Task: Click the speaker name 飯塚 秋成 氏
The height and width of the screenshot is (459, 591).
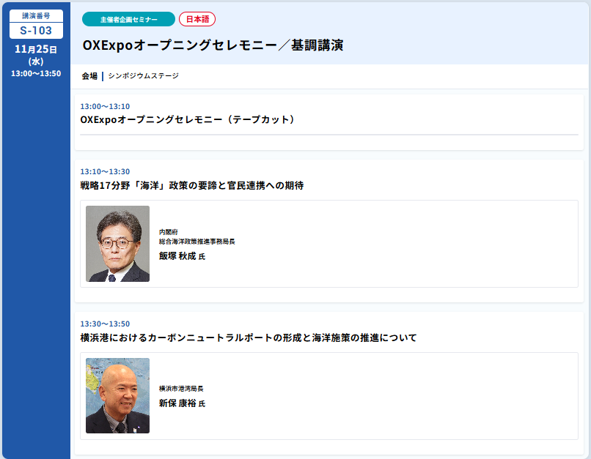Action: click(182, 256)
